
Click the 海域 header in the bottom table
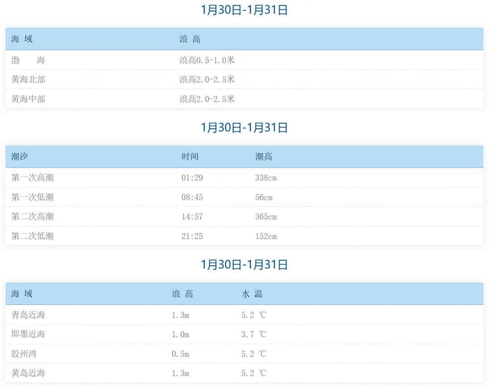point(22,294)
